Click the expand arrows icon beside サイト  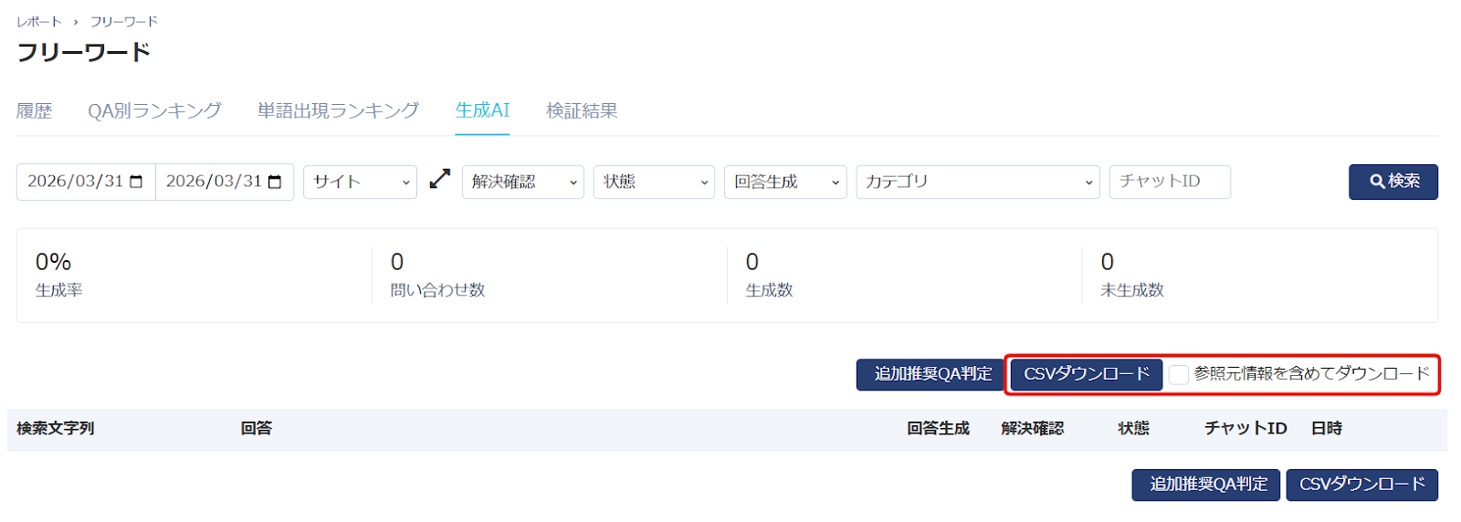click(x=440, y=179)
